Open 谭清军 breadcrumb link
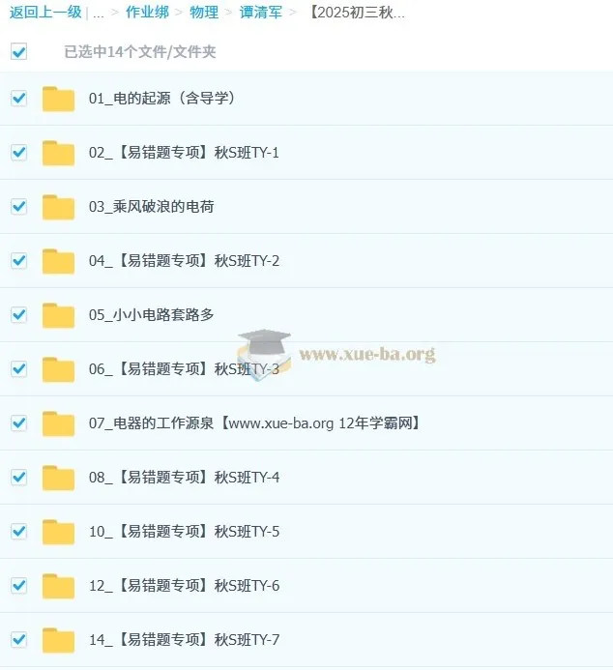 (x=261, y=13)
